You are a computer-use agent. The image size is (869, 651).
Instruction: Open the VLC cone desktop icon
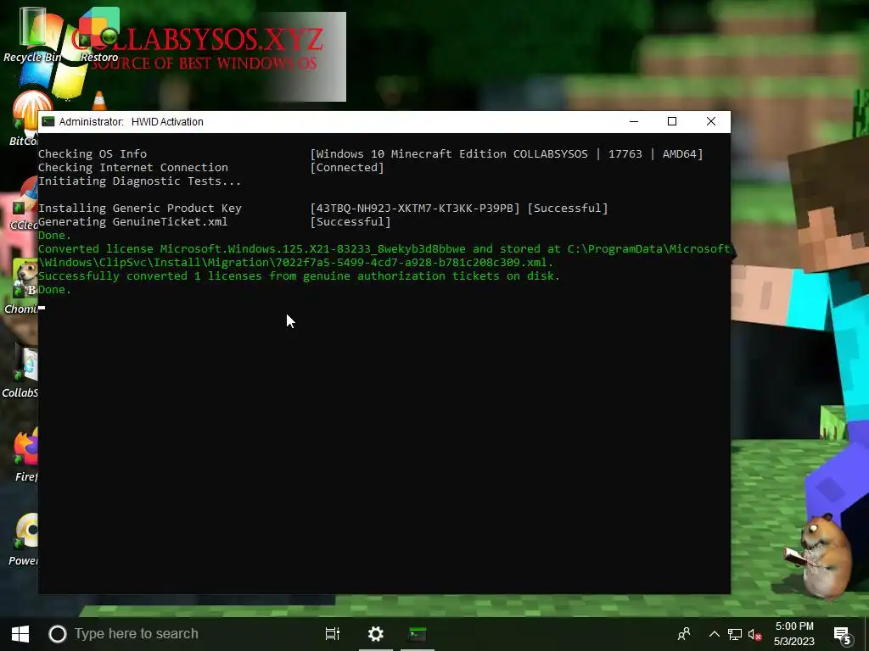pos(99,101)
